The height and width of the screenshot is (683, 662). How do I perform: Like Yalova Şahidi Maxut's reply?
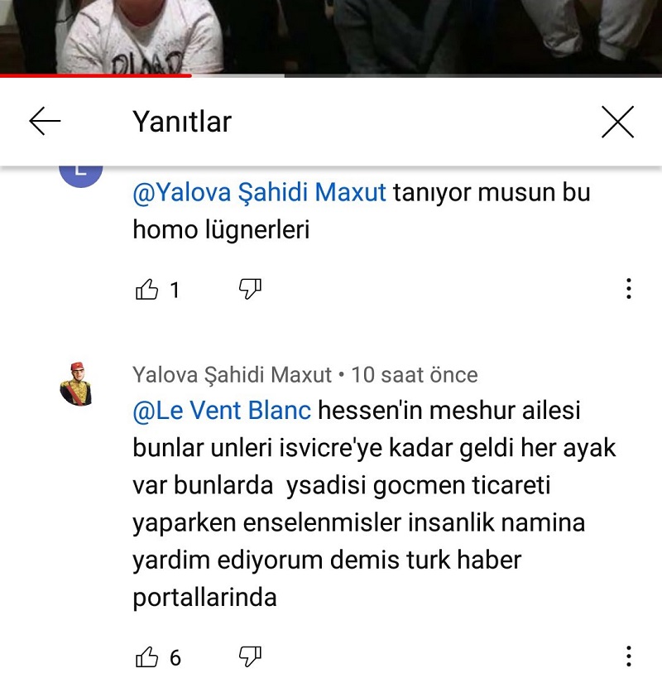coord(146,657)
